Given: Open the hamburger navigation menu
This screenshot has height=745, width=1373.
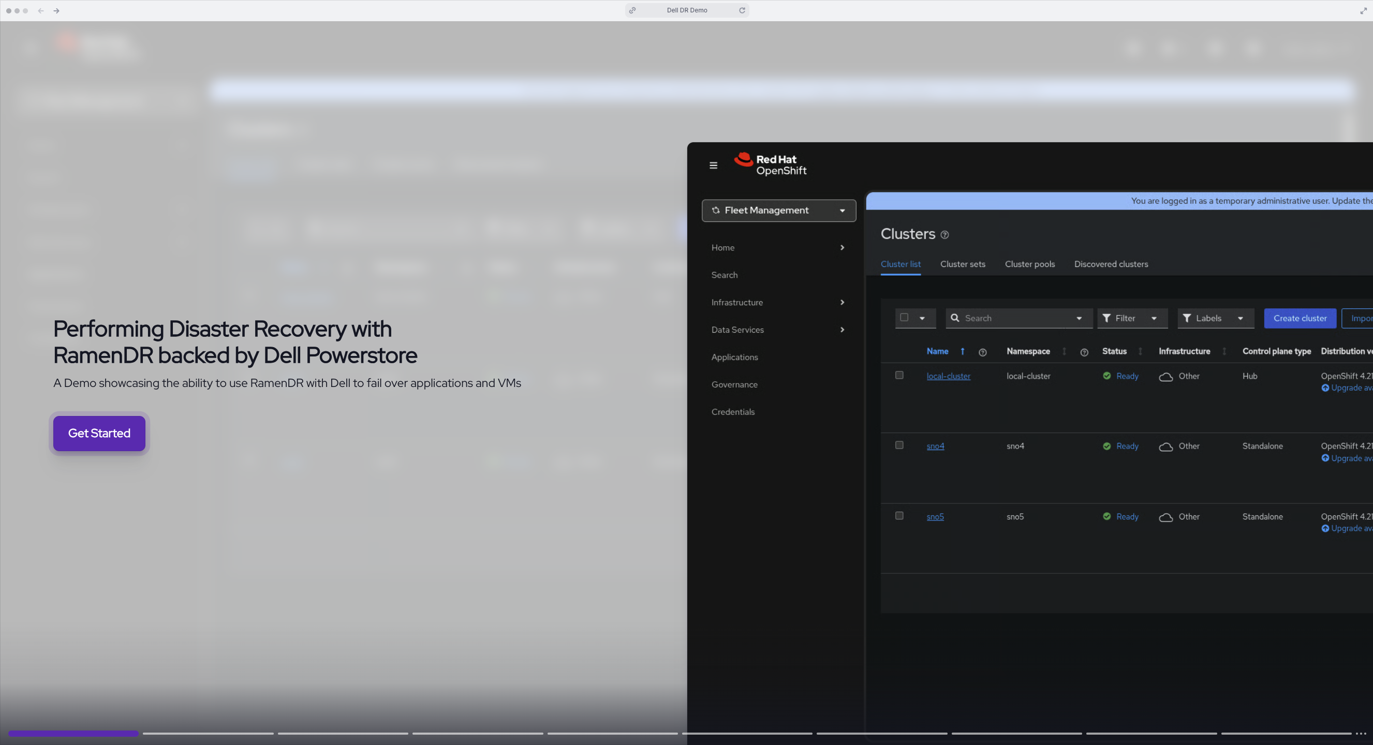Looking at the screenshot, I should point(713,165).
